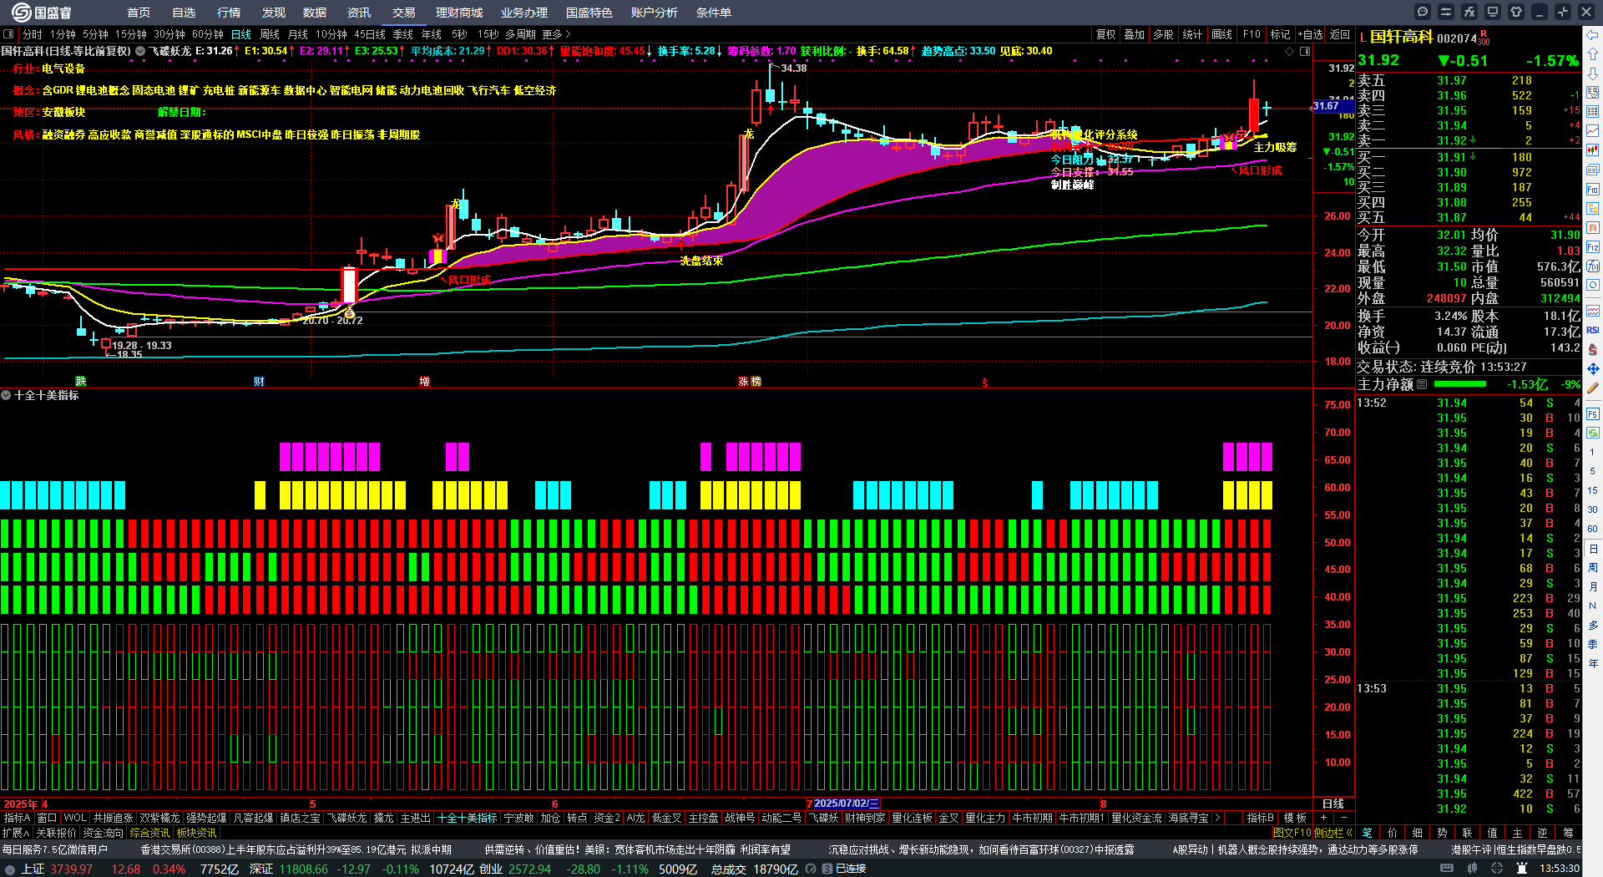1603x877 pixels.
Task: Switch to 十全十美指标 indicator tab
Action: click(468, 818)
